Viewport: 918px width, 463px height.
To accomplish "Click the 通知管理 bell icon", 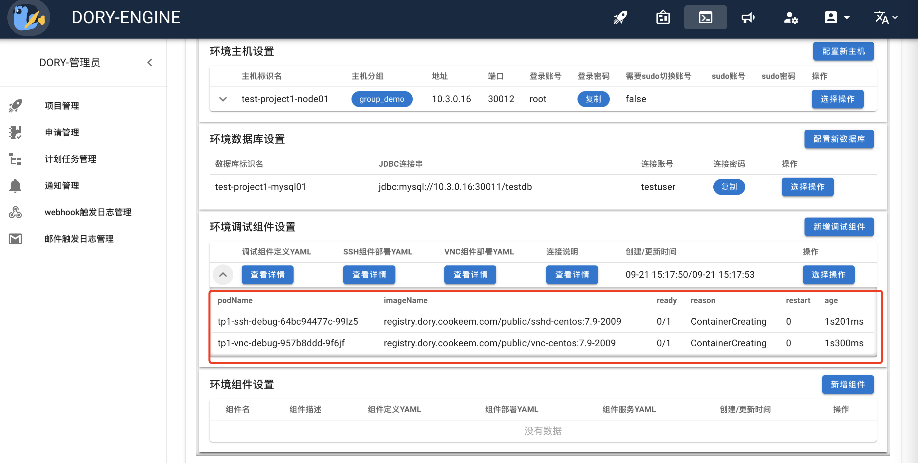I will click(x=15, y=185).
